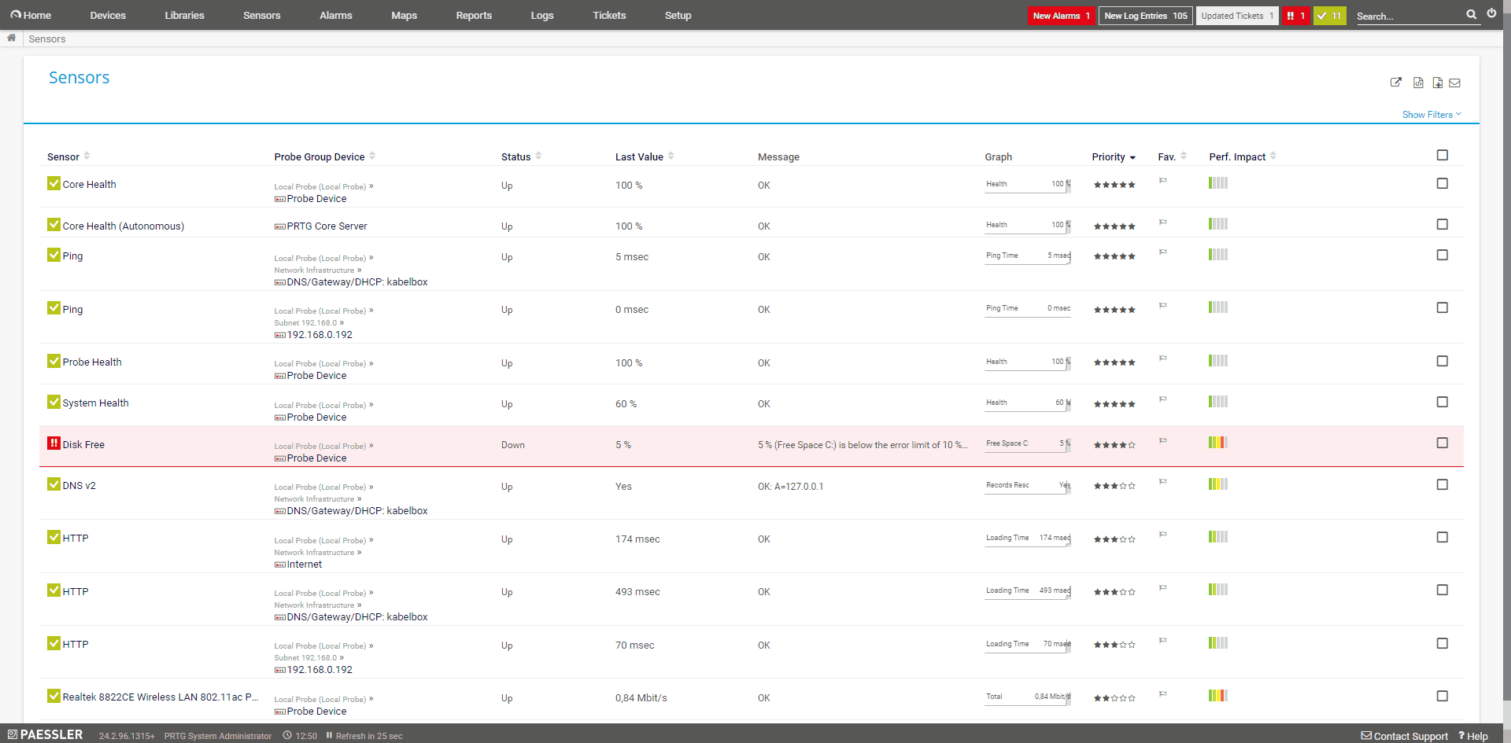Image resolution: width=1511 pixels, height=743 pixels.
Task: Click the New Log Entries 105 button
Action: pos(1145,16)
